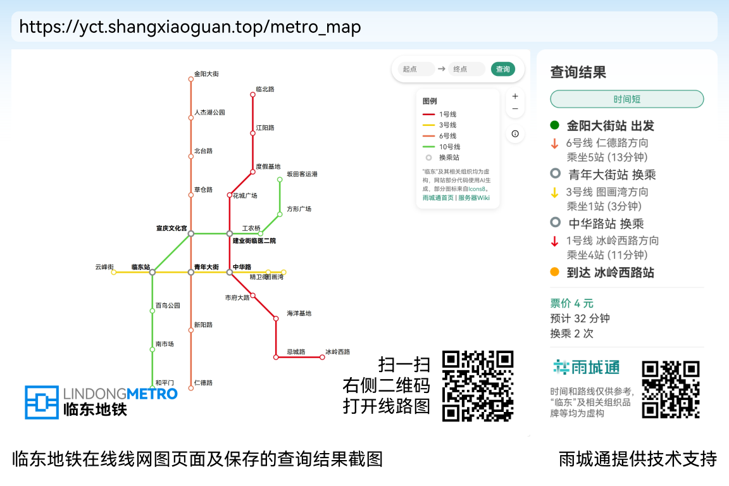Image resolution: width=729 pixels, height=486 pixels.
Task: Click '中华路站 换乘' result row
Action: click(597, 223)
